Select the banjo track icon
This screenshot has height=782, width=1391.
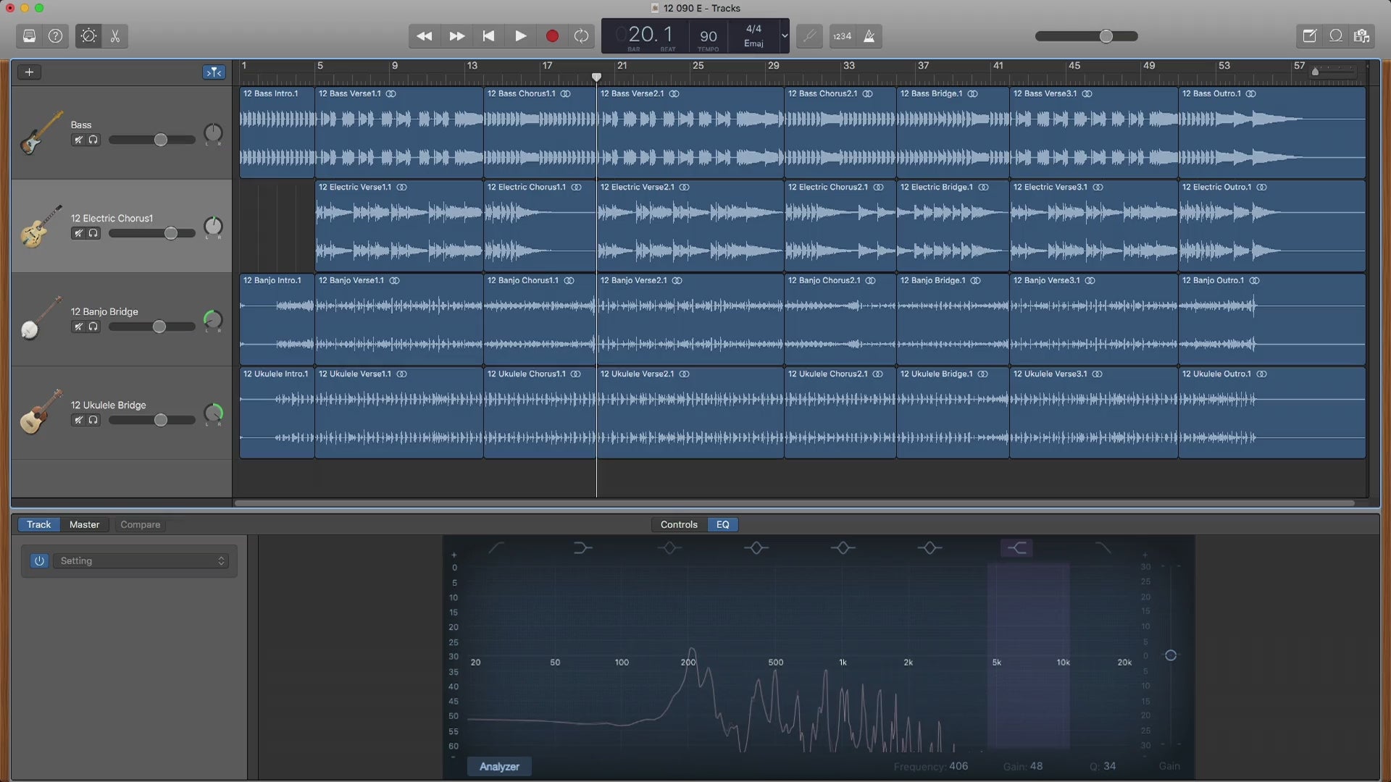point(41,319)
